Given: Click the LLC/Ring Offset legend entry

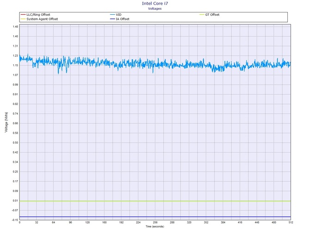Looking at the screenshot, I should (x=35, y=15).
